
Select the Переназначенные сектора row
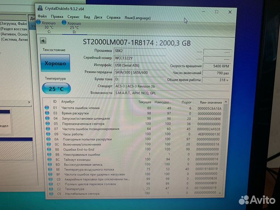[x=133, y=124]
